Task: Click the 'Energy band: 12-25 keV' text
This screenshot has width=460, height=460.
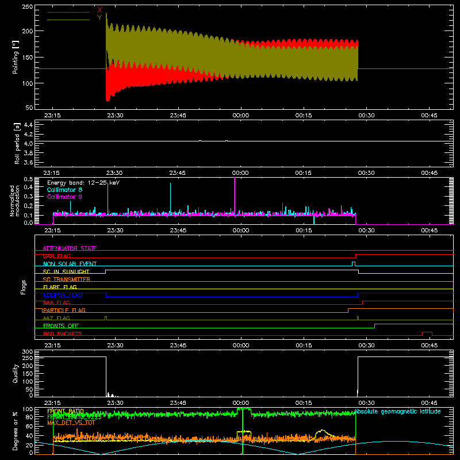Action: click(83, 183)
